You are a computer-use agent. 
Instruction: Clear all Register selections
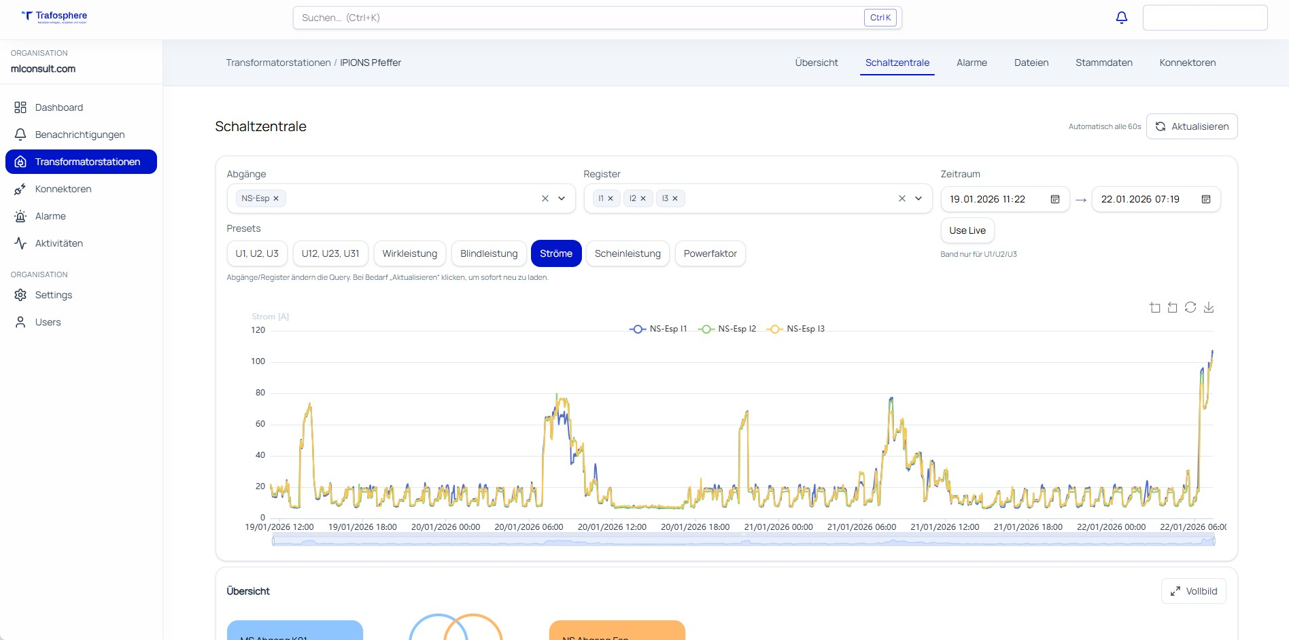pyautogui.click(x=902, y=198)
